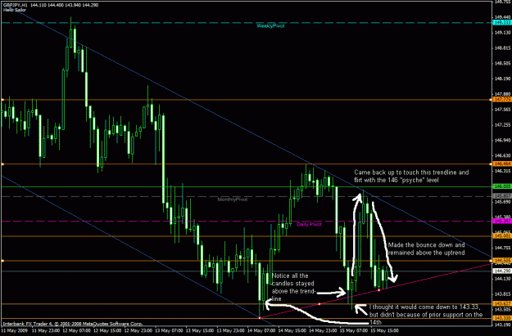Click the white 144.290 current price tag
Screen dimensions: 512x336
click(x=502, y=271)
